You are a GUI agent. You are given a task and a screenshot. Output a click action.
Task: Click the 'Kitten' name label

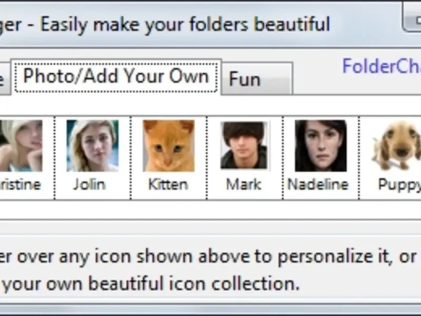click(168, 184)
